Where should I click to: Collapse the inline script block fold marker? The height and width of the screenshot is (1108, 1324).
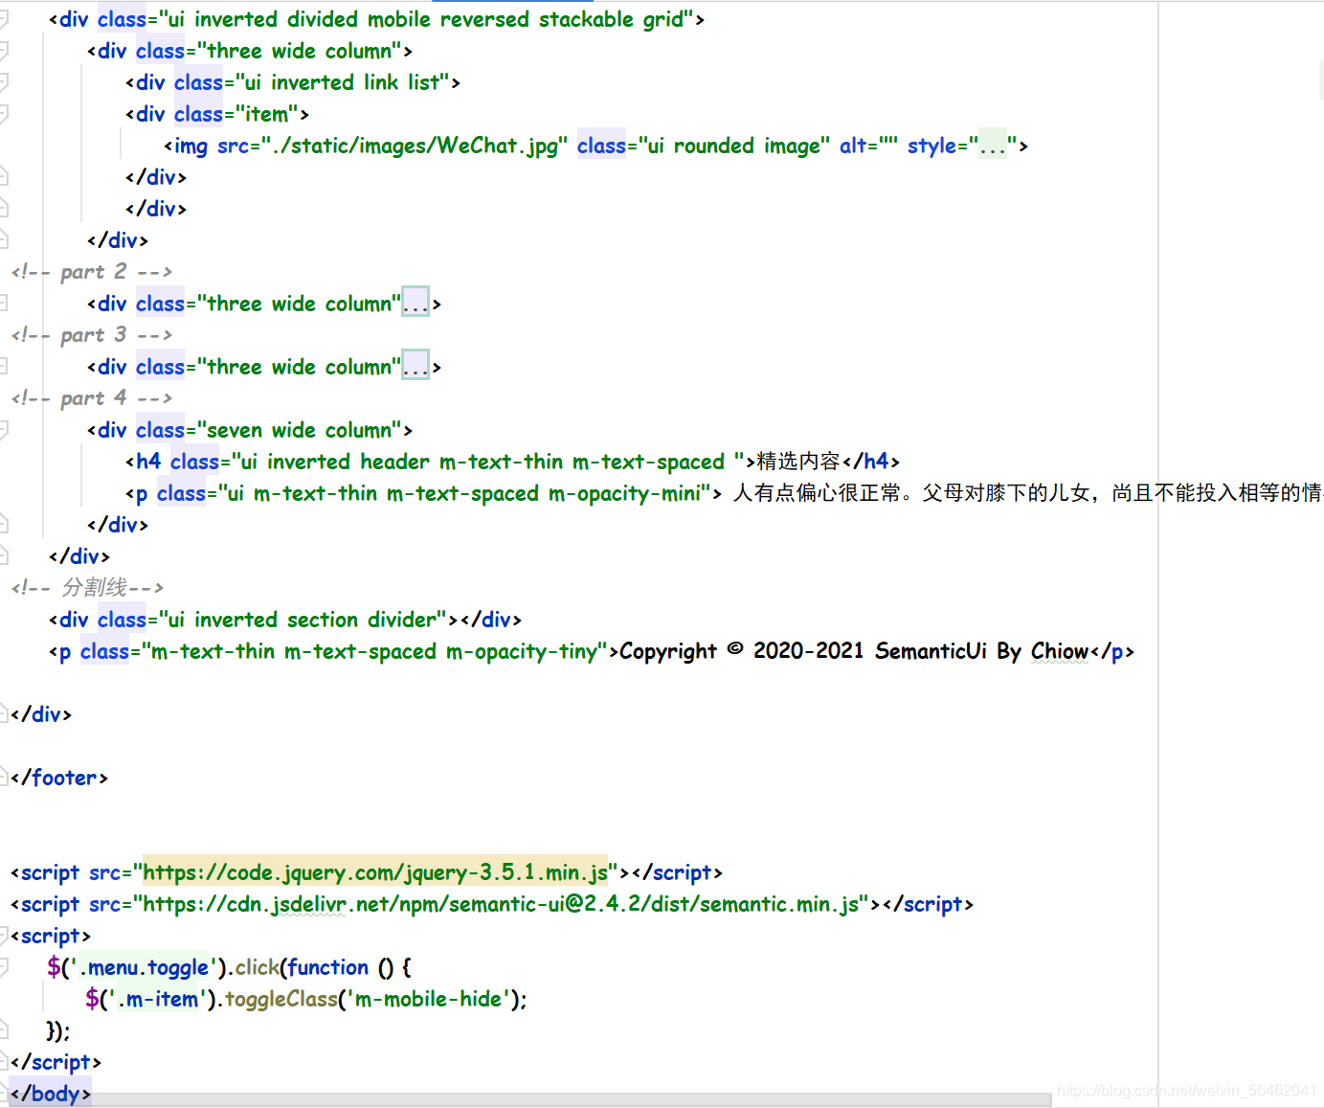point(4,936)
